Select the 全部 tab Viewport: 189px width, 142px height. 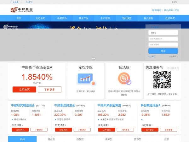tap(166, 139)
